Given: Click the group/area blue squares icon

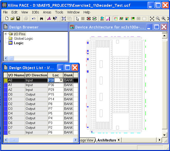Looking at the screenshot, I should (x=64, y=18).
